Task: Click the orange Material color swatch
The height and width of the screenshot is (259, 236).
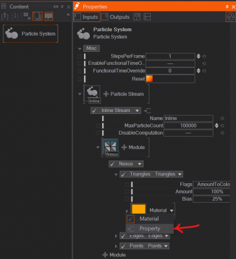Action: click(x=138, y=210)
